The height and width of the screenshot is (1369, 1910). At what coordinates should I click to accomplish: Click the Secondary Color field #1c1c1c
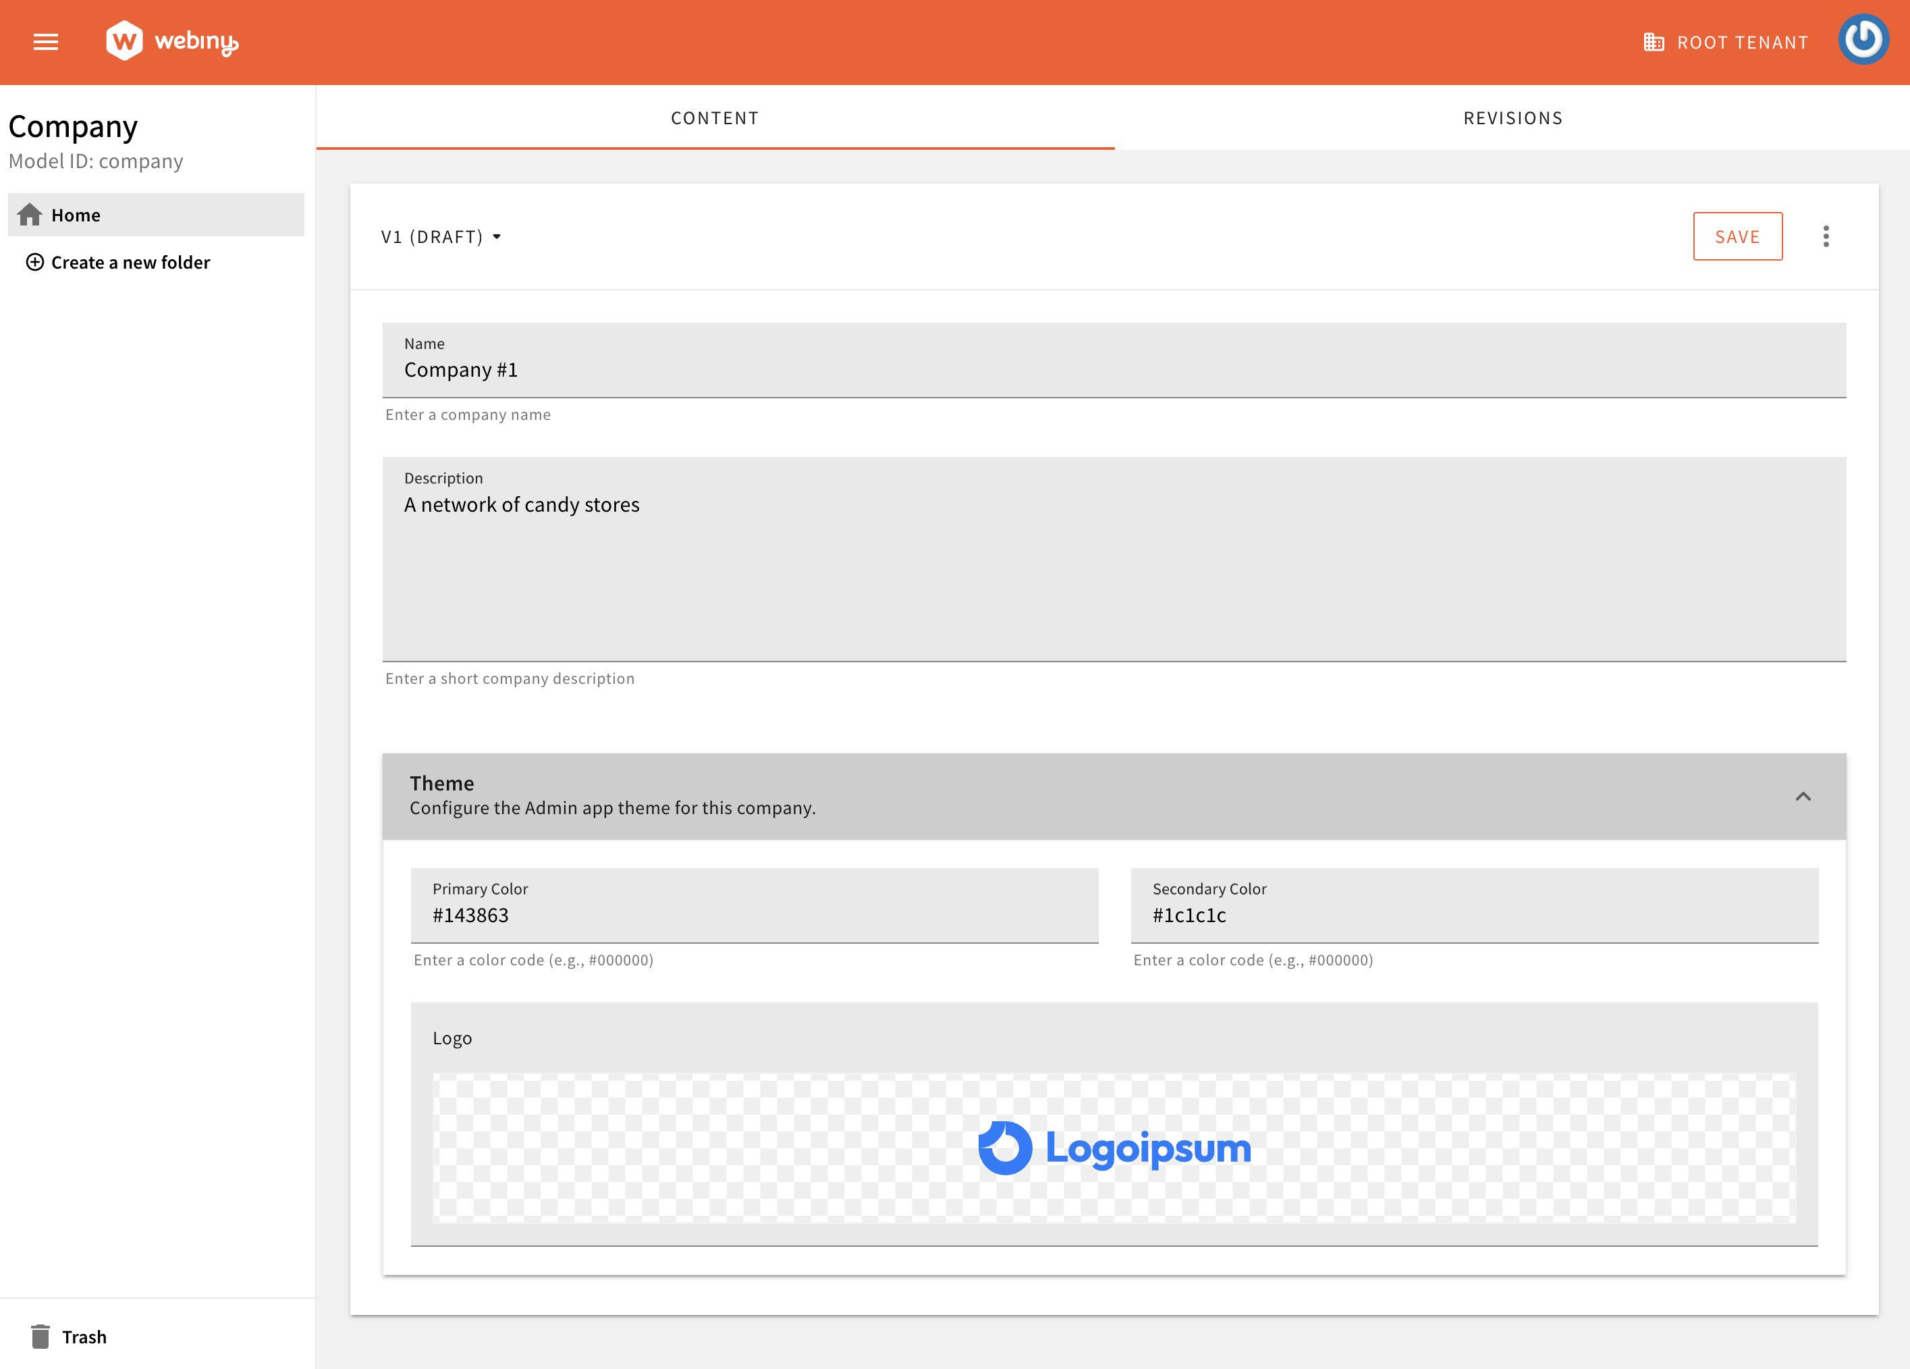tap(1474, 916)
